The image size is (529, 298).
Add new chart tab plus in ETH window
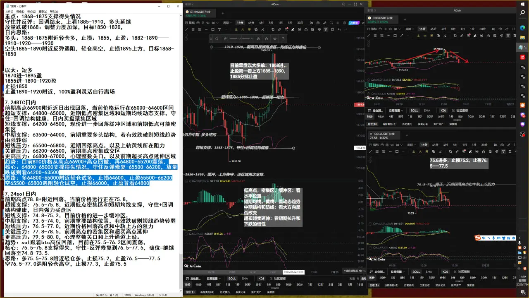[x=223, y=14]
